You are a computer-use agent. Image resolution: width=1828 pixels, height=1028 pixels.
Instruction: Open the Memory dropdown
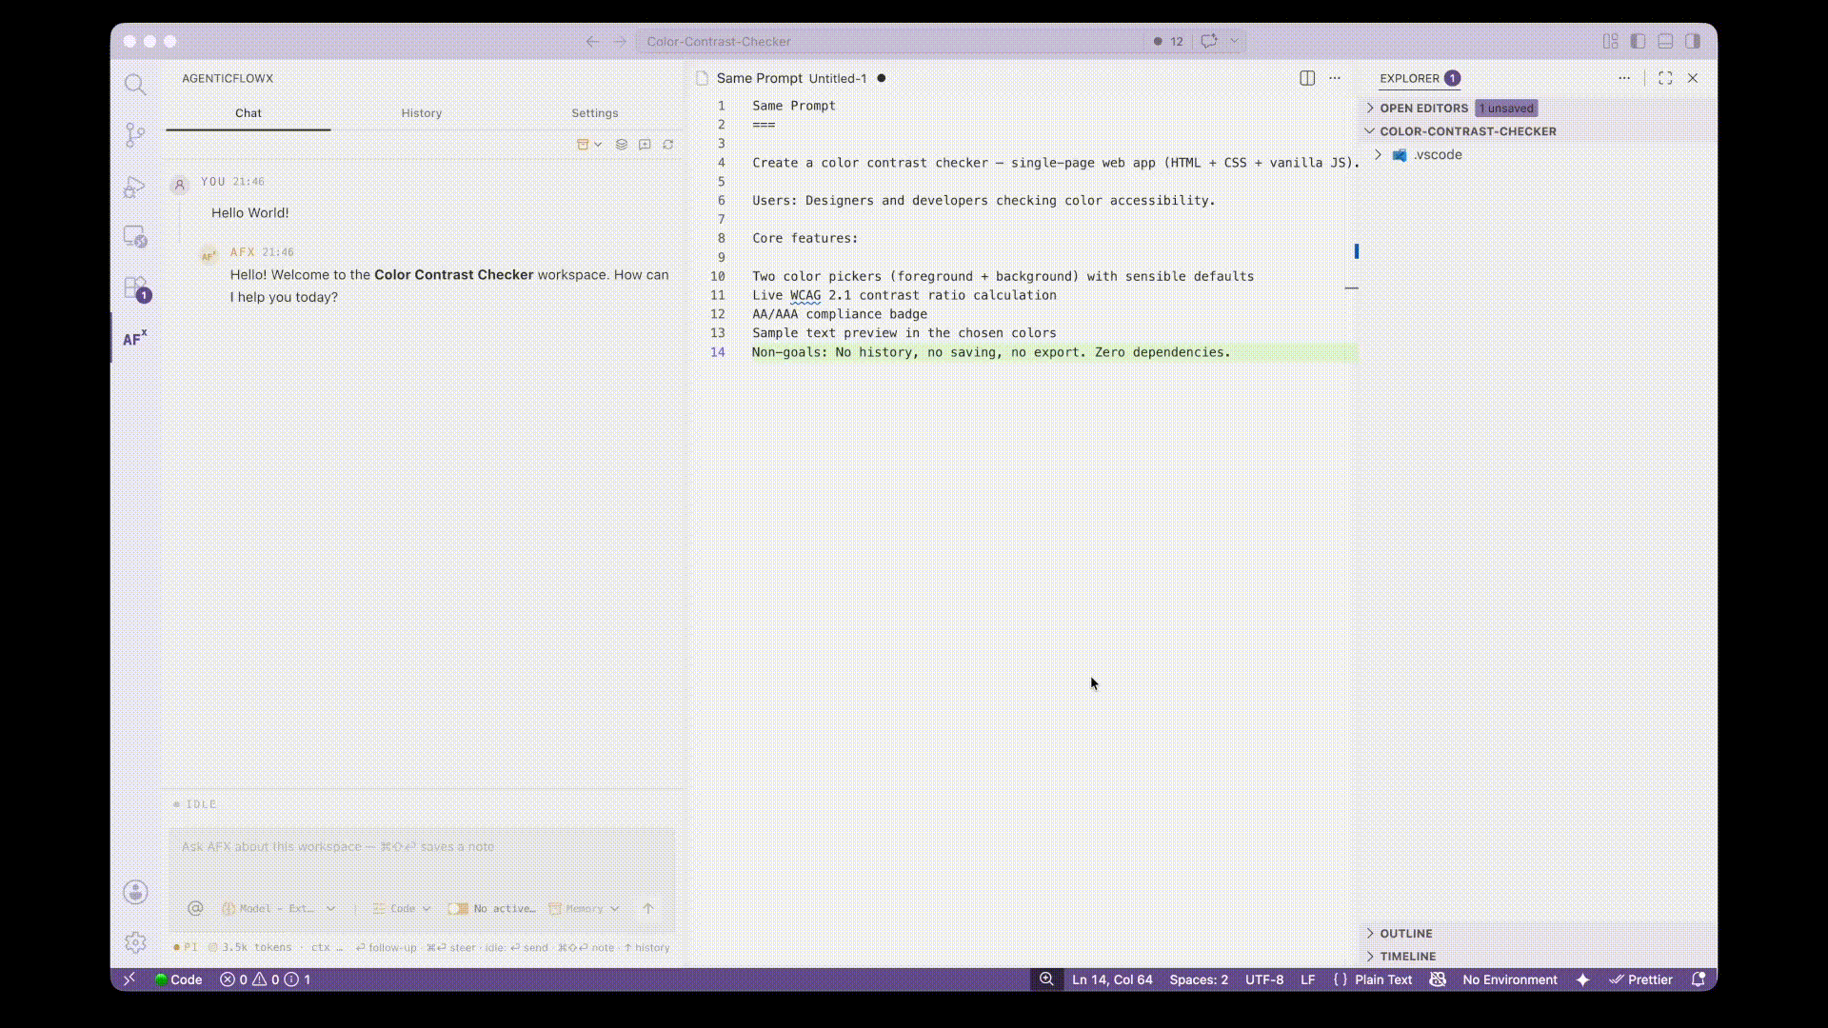click(x=585, y=908)
